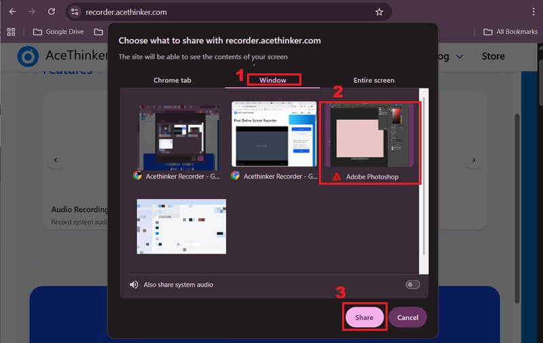Screen dimensions: 543x343
Task: Switch to the Chrome tab option
Action: point(172,80)
